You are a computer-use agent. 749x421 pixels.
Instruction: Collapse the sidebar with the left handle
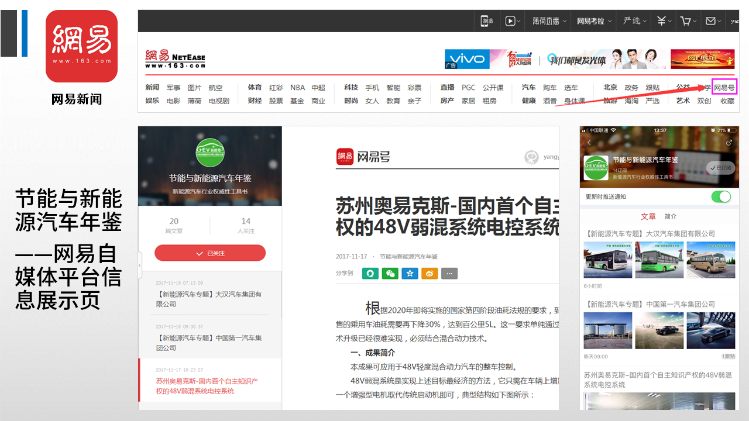[x=140, y=265]
